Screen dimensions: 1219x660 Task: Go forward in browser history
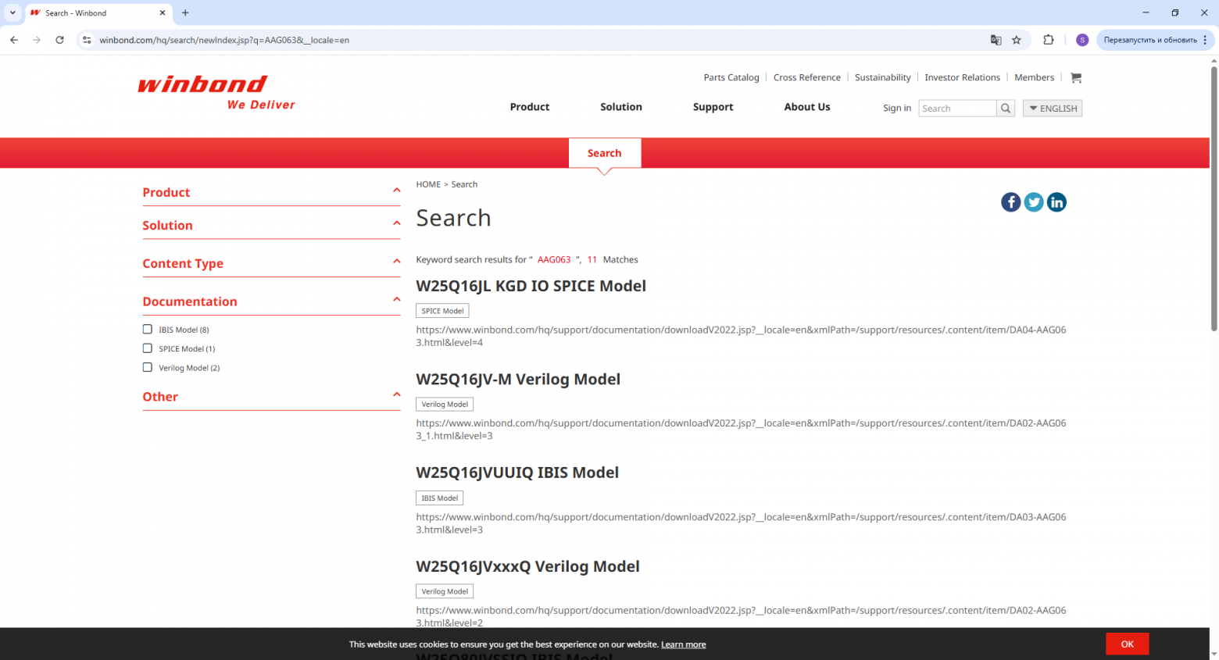pyautogui.click(x=37, y=40)
